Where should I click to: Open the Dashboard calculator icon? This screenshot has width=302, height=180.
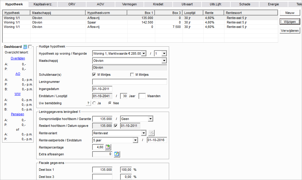(x=25, y=47)
